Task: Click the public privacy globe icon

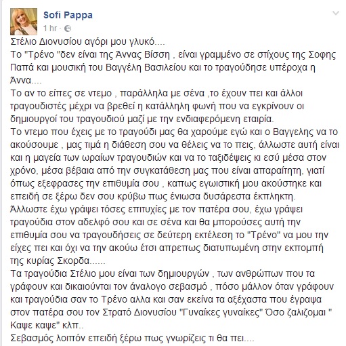Action: click(68, 28)
